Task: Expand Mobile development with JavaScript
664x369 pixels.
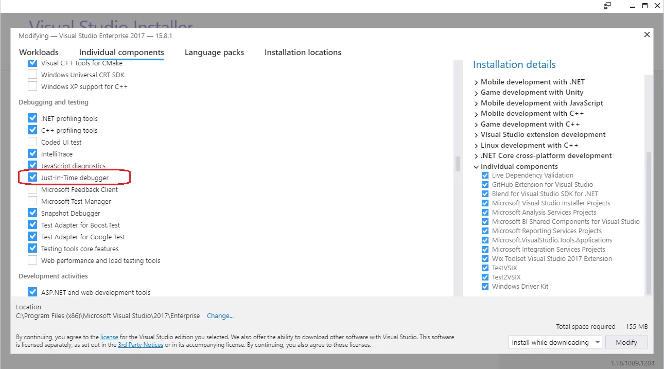Action: tap(476, 103)
